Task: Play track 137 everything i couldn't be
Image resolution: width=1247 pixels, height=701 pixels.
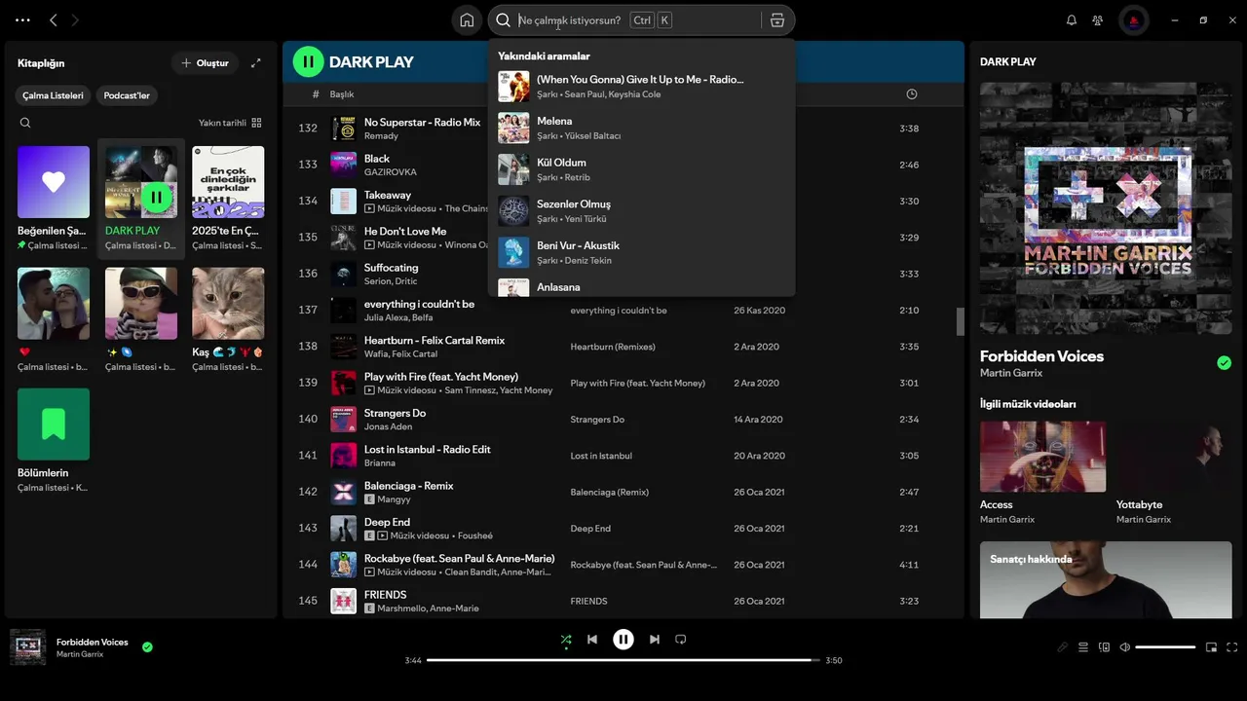Action: (x=623, y=311)
